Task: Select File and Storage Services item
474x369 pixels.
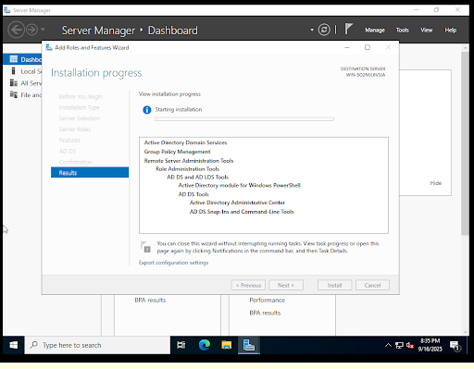Action: click(22, 95)
